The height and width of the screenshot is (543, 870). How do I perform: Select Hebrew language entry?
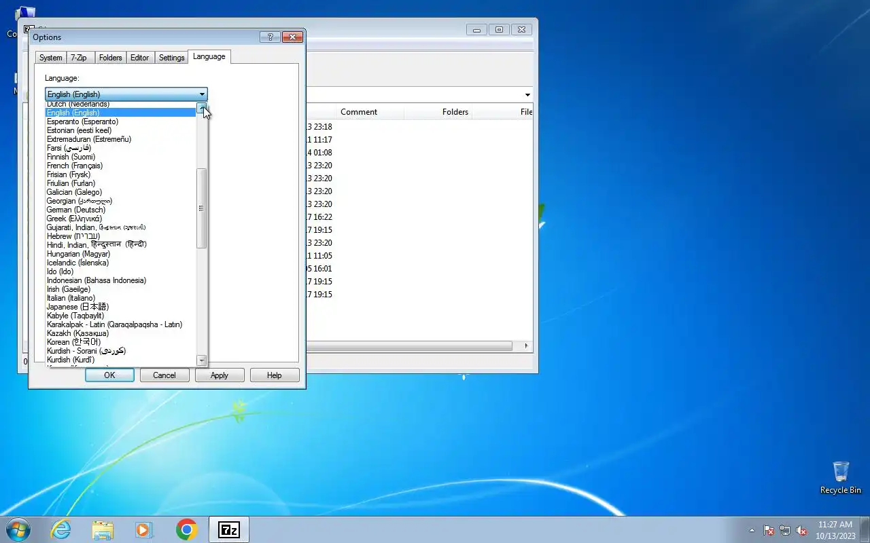[121, 236]
